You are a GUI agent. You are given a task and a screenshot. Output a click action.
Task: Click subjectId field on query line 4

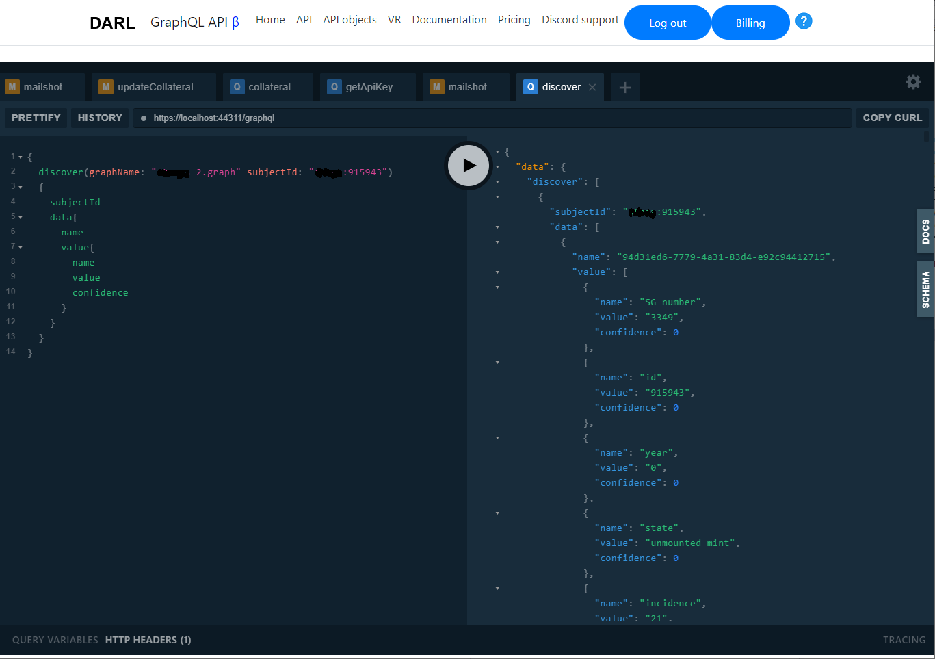(x=75, y=203)
